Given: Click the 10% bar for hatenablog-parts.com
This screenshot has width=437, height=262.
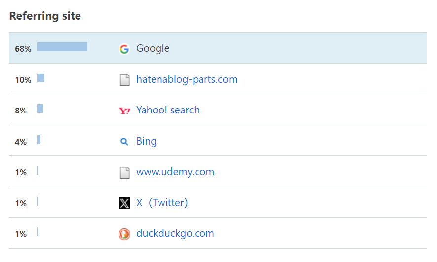Looking at the screenshot, I should [40, 78].
